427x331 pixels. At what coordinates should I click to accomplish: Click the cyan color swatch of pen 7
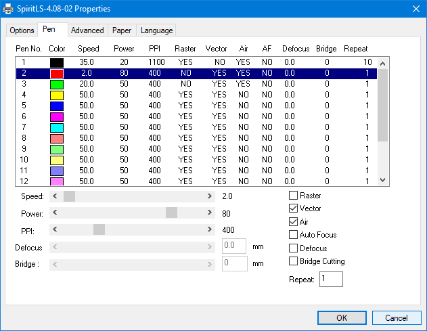(x=57, y=127)
